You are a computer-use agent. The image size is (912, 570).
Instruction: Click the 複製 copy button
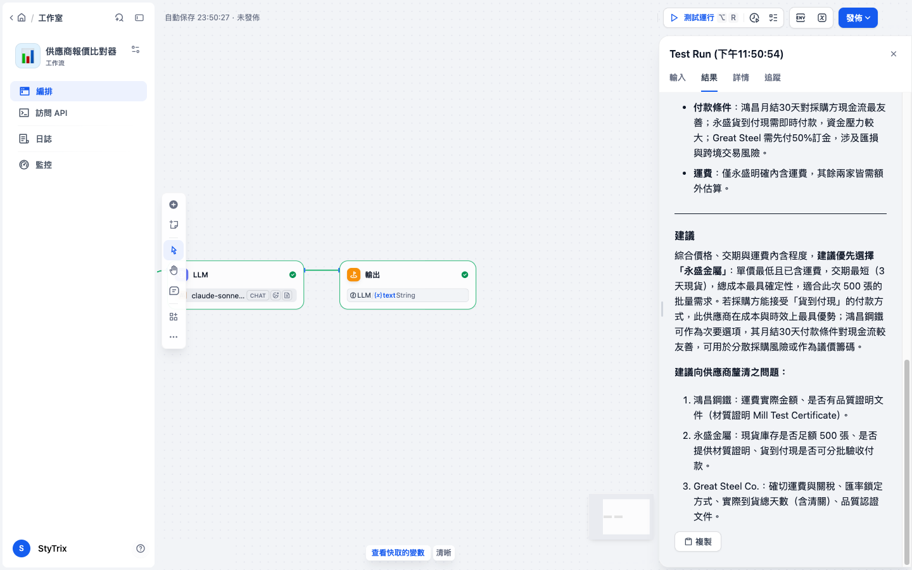coord(698,541)
